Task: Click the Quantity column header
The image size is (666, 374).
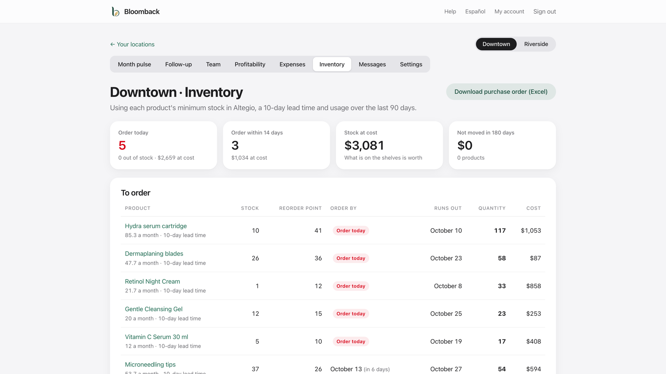Action: pyautogui.click(x=492, y=208)
